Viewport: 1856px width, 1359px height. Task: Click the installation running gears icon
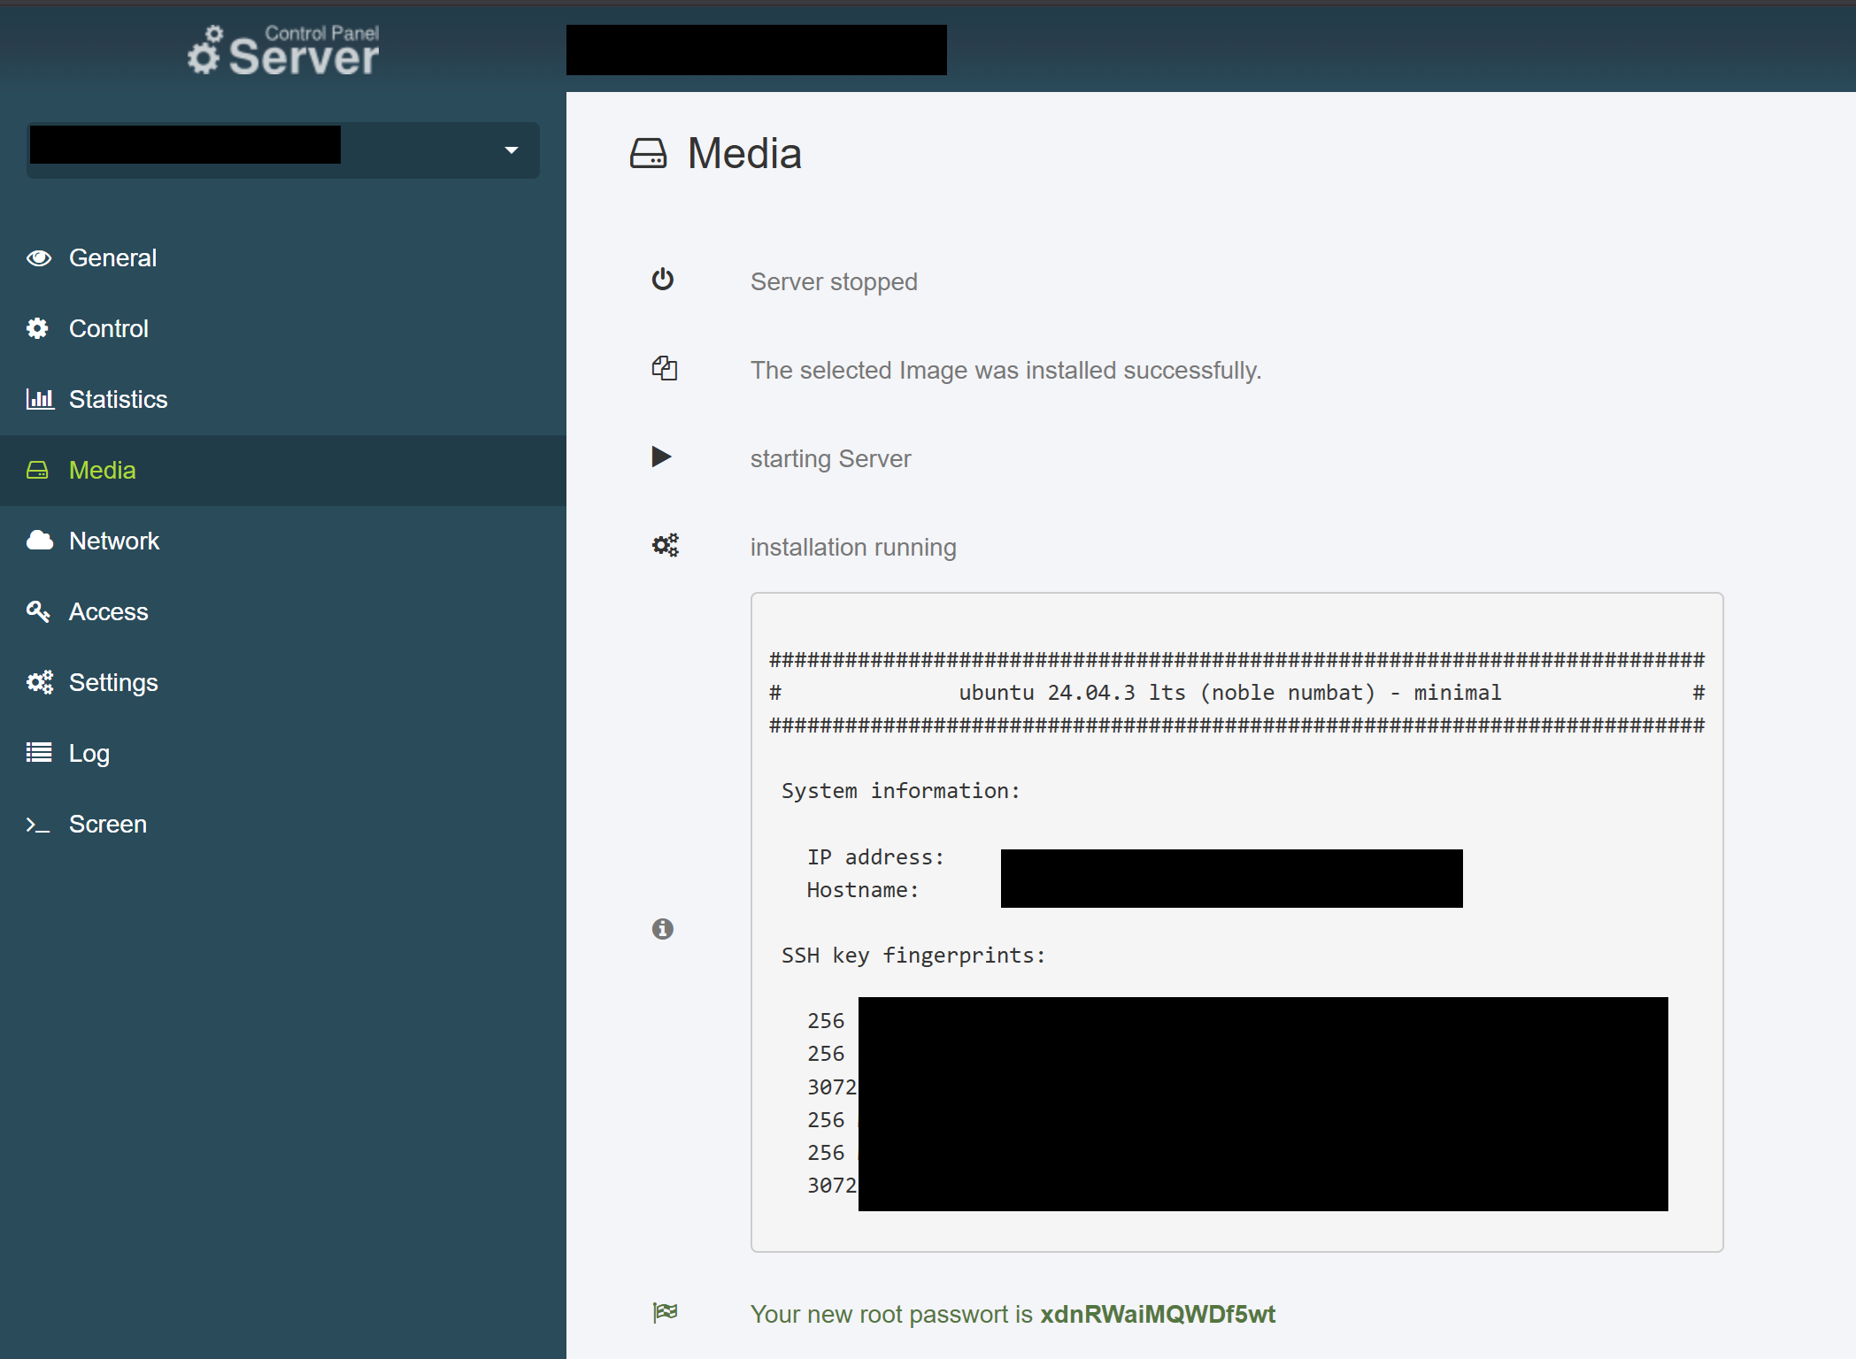(x=666, y=545)
